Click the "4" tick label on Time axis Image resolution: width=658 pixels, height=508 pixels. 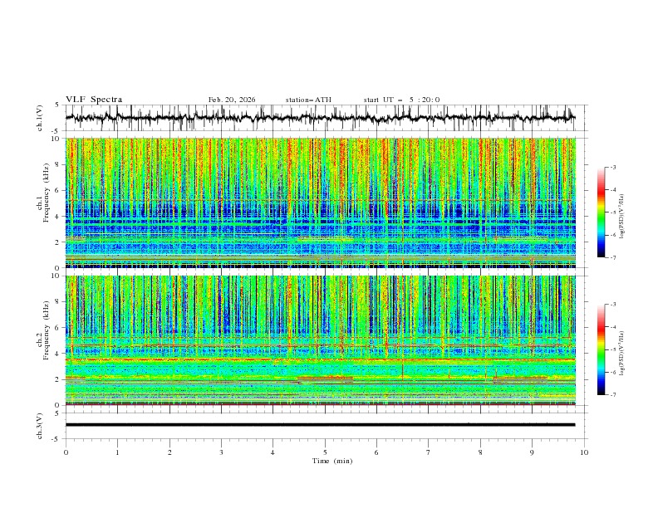coord(273,452)
